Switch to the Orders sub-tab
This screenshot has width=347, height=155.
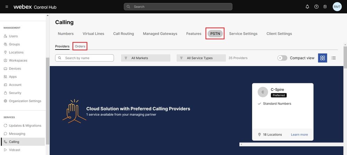coord(80,46)
